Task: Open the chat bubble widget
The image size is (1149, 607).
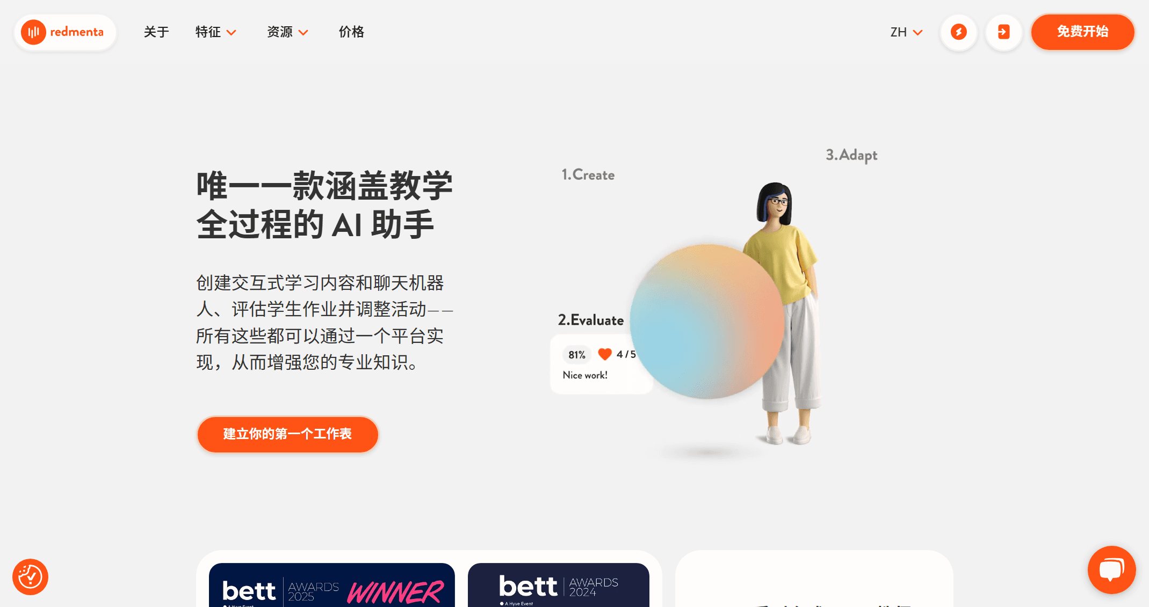Action: pyautogui.click(x=1111, y=569)
